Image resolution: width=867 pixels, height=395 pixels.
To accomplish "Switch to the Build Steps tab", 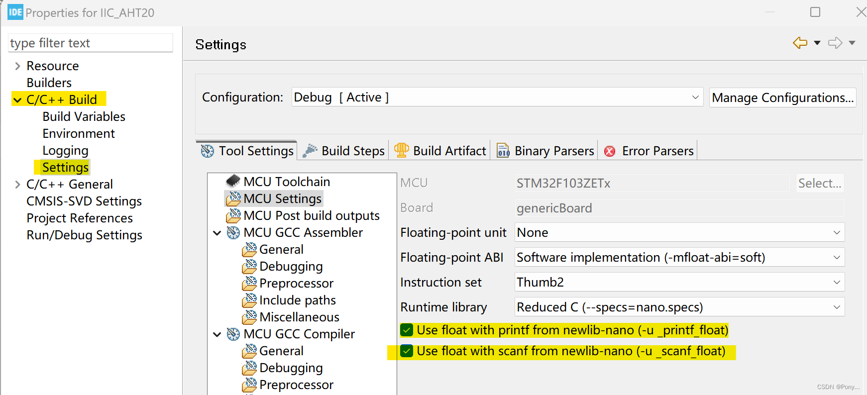I will [344, 151].
